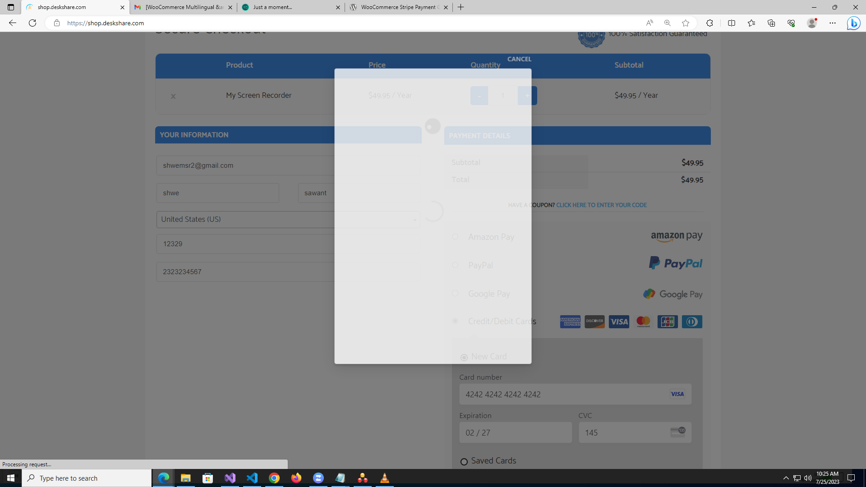Click the Google Pay logo

click(x=673, y=294)
